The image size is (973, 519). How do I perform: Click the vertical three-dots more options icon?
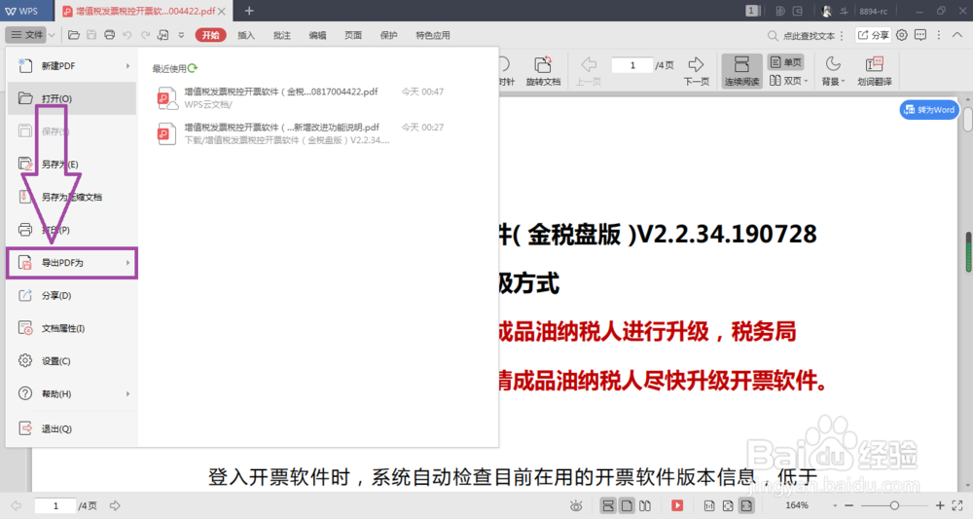[939, 35]
